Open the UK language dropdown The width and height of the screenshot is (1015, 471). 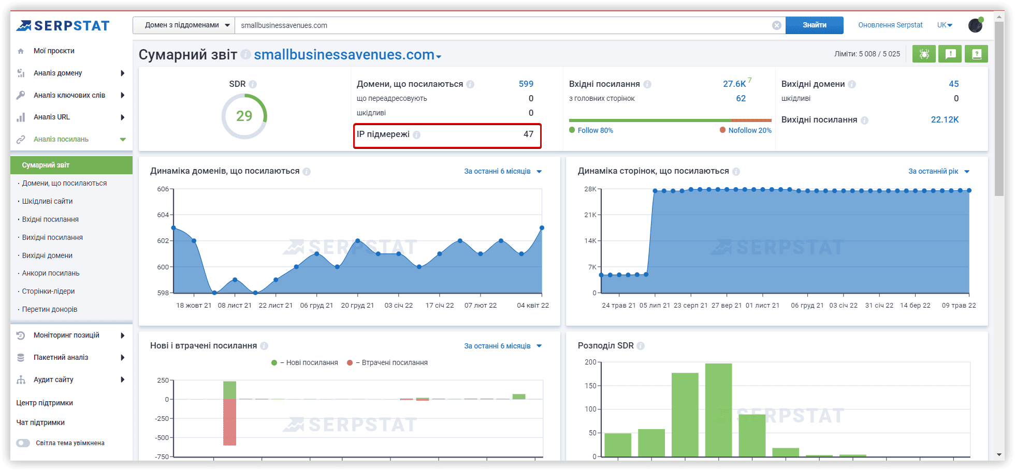(945, 25)
